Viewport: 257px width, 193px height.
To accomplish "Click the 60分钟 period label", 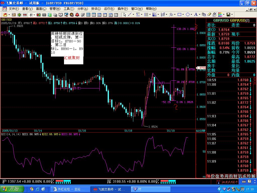I will coord(201,131).
